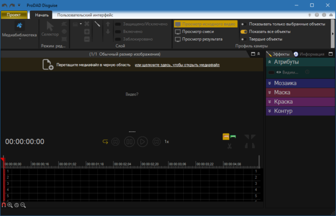Open Пользовательский интерфейс tab
Screen dimensions: 336x216
point(85,15)
